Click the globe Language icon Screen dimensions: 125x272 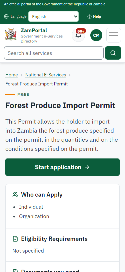[6, 16]
